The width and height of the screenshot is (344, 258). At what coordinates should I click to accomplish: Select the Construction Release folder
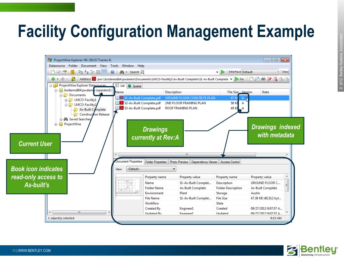pos(94,114)
